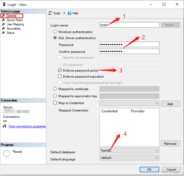Click into the Password field
The image size is (184, 176).
[129, 45]
